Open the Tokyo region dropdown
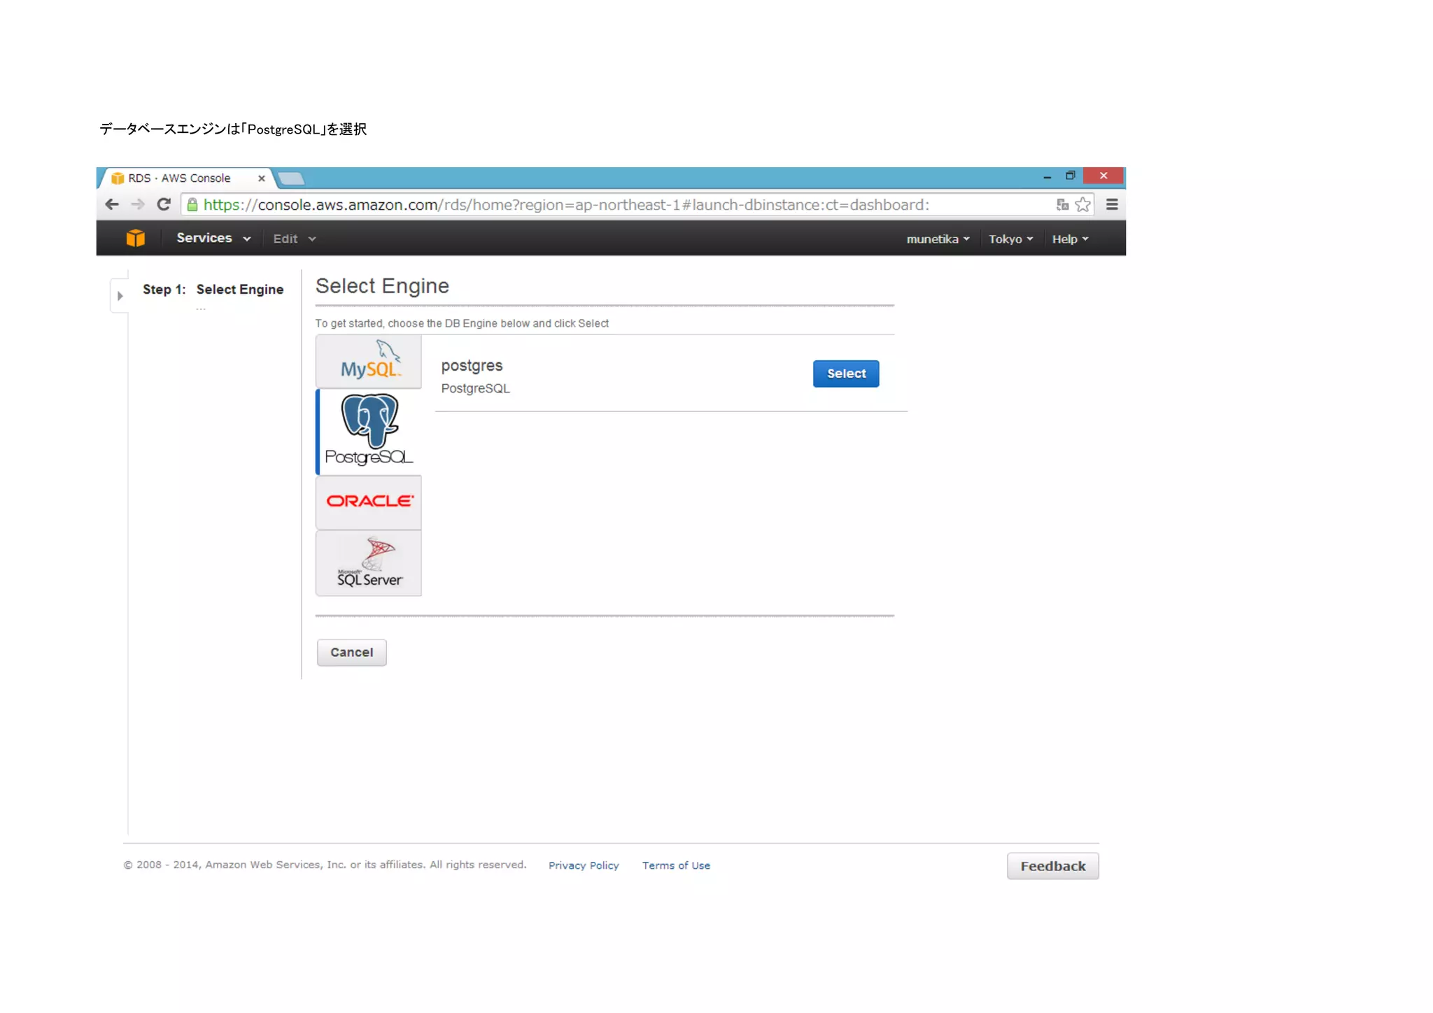The image size is (1433, 1013). click(1010, 239)
